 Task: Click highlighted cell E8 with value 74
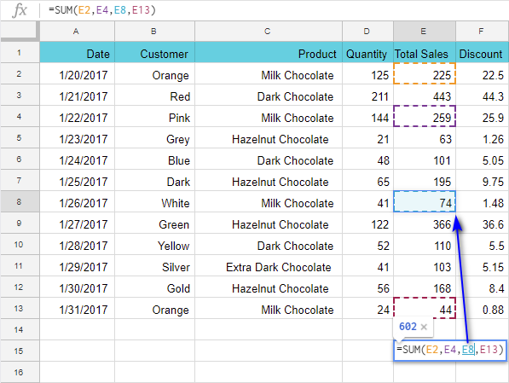425,201
